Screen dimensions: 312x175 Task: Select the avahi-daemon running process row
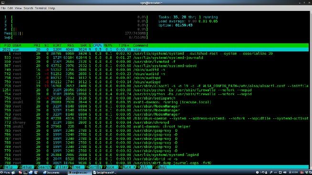pos(155,102)
